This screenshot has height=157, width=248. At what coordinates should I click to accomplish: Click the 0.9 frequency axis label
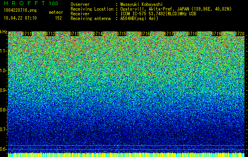click(3, 90)
